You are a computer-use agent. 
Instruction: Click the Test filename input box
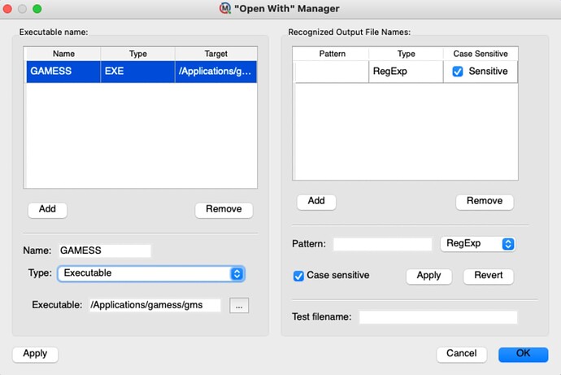click(x=438, y=317)
